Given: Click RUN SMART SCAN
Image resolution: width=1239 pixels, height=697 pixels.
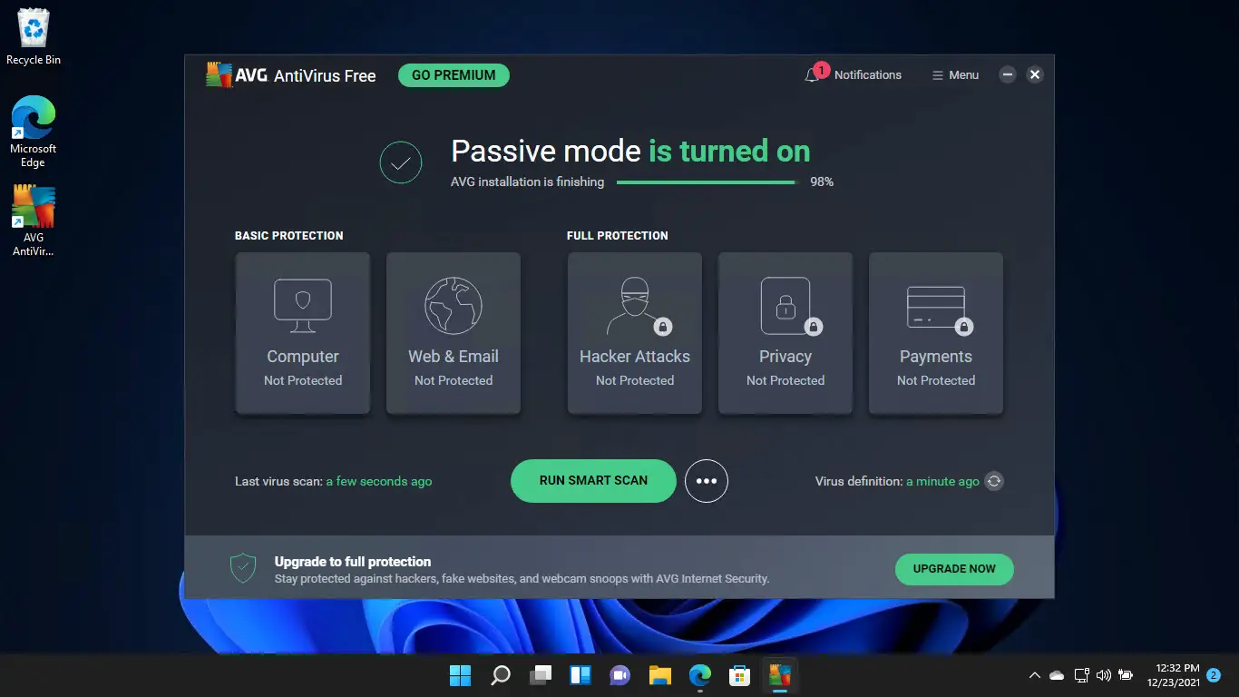Looking at the screenshot, I should [593, 481].
